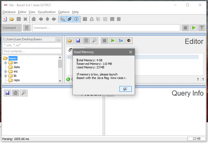Go up one level with up arrow
208x143 pixels.
47,19
